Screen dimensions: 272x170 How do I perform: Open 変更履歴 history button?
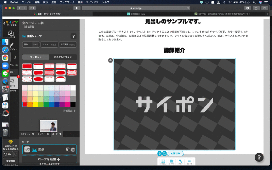[x=11, y=161]
